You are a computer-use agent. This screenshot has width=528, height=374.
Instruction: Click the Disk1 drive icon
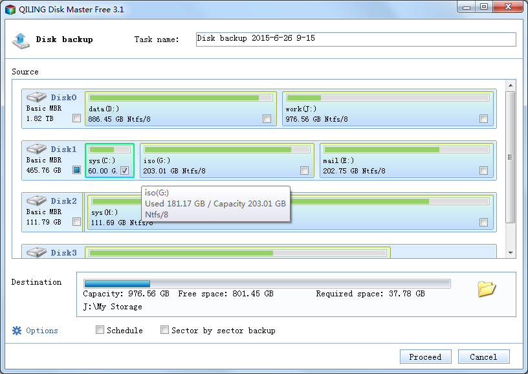pyautogui.click(x=36, y=149)
